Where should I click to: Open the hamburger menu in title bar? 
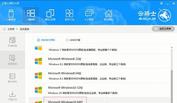coord(161,3)
